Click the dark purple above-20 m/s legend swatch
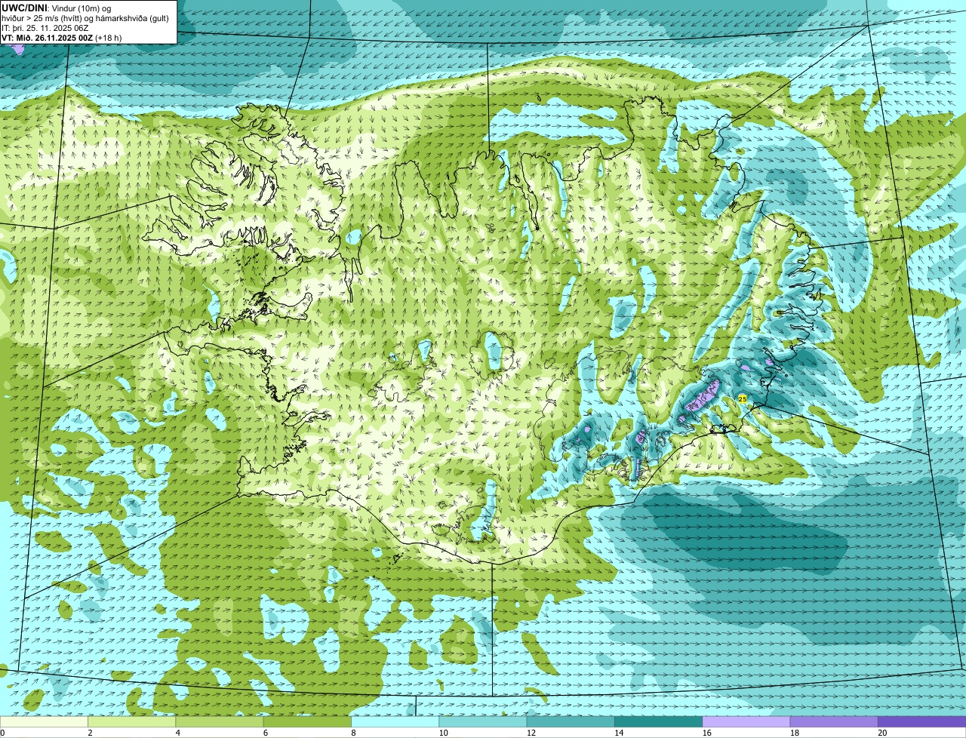 pos(921,721)
